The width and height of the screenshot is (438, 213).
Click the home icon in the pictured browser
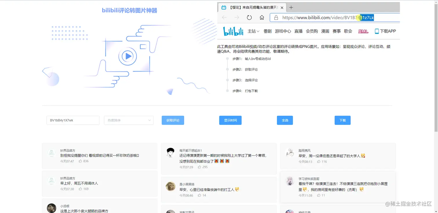262,18
